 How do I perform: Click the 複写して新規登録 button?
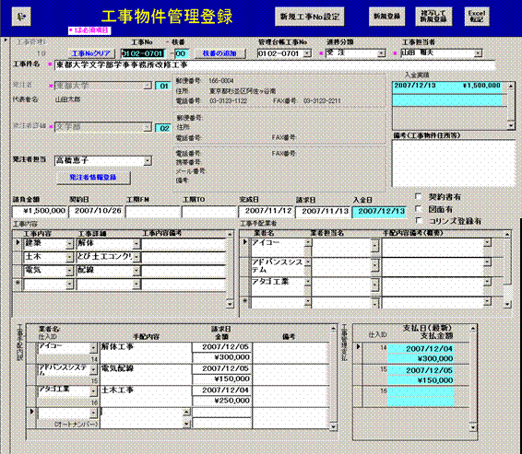tap(433, 17)
